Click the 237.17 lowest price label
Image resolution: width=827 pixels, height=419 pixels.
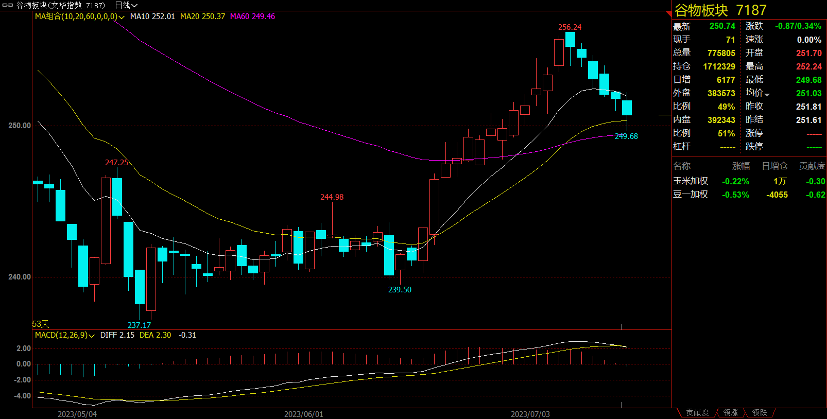(x=139, y=325)
